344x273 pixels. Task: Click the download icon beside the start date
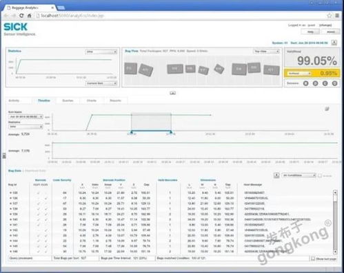(x=334, y=43)
